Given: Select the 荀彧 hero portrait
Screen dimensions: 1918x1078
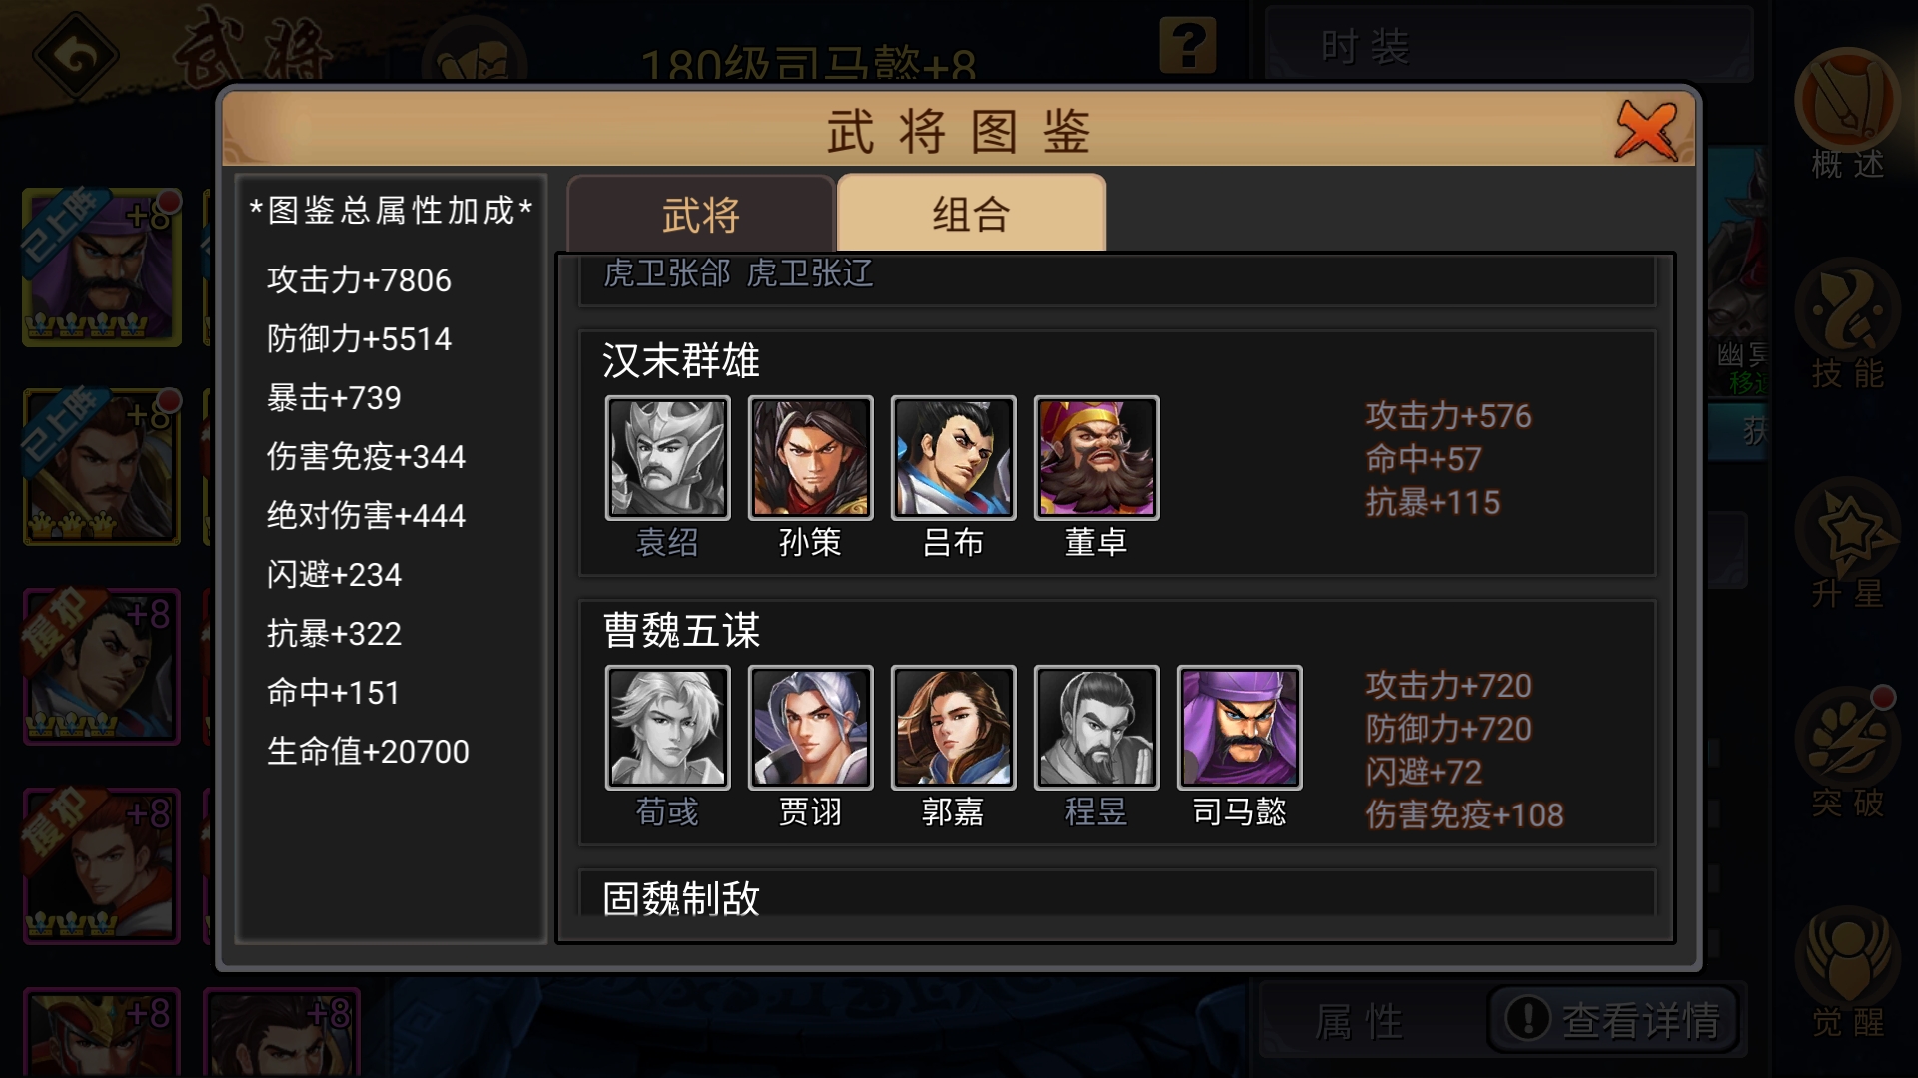Looking at the screenshot, I should pos(667,728).
